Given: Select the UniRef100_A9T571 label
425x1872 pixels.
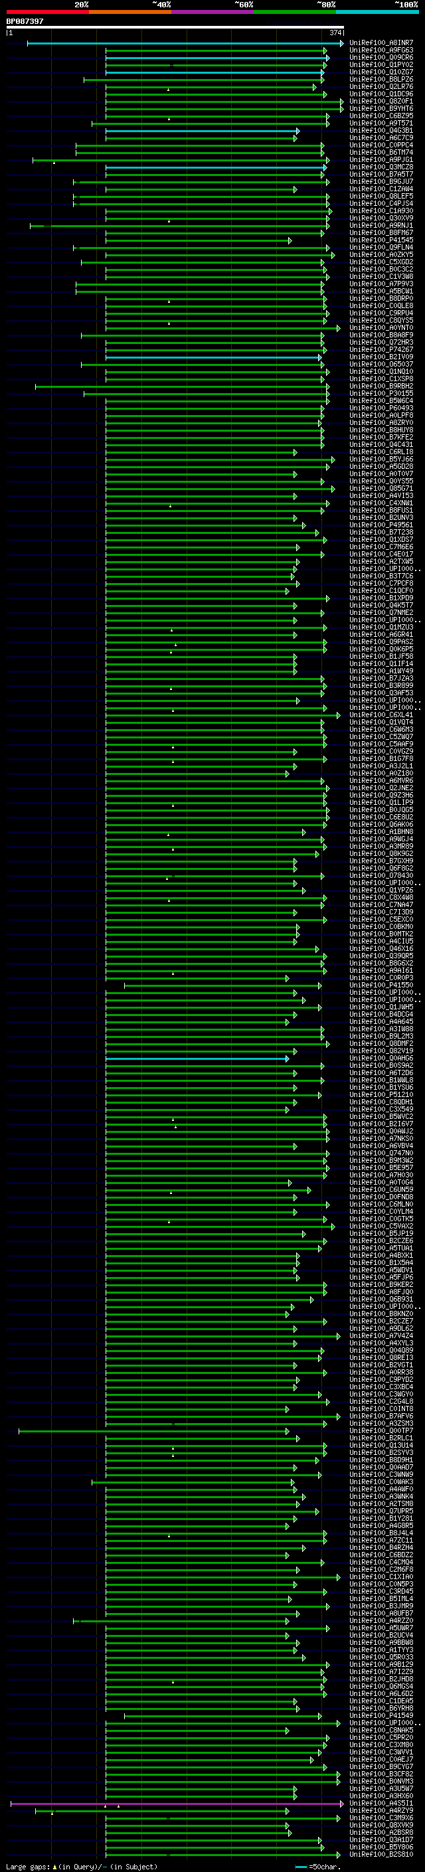Looking at the screenshot, I should (381, 123).
